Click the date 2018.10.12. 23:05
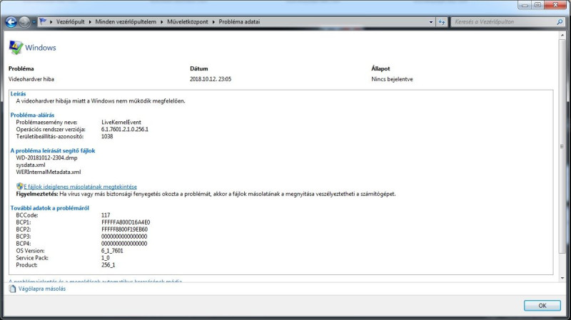Image resolution: width=571 pixels, height=320 pixels. click(x=211, y=79)
